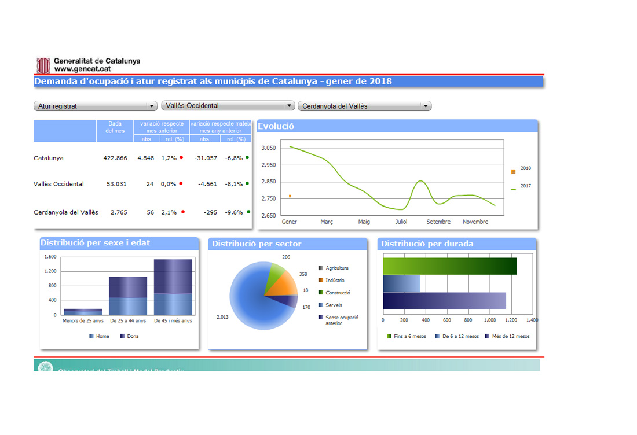
Task: Click the pie label 206
Action: [x=286, y=257]
